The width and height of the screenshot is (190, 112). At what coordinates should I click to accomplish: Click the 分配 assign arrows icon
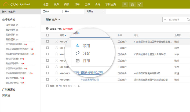pos(78,53)
